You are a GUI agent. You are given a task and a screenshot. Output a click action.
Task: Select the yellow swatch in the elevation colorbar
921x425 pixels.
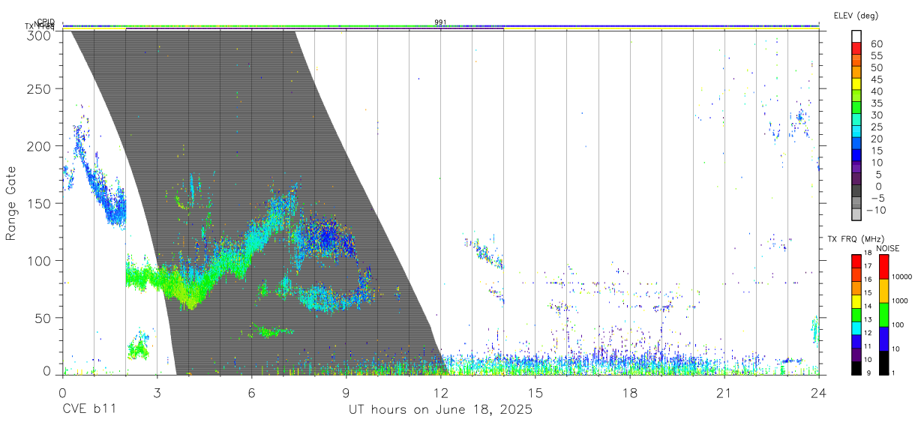pyautogui.click(x=856, y=83)
